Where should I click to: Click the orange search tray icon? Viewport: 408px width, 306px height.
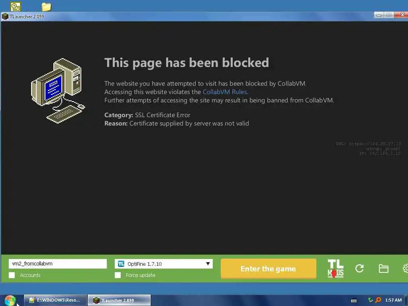pos(379,300)
